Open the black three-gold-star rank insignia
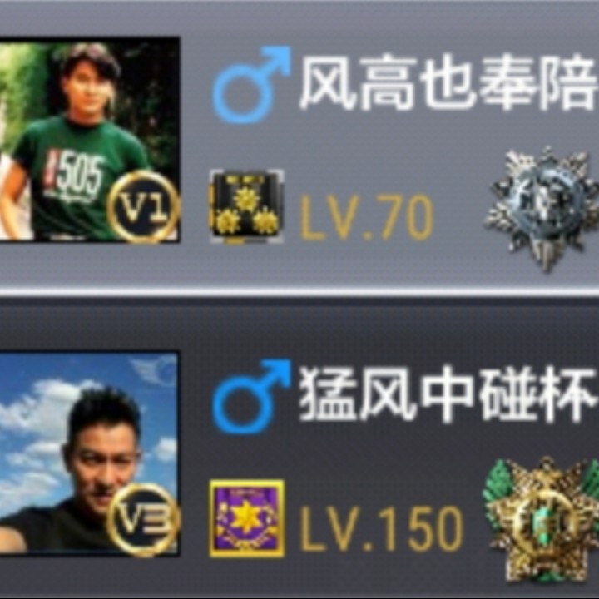Viewport: 599px width, 599px height. pos(247,206)
